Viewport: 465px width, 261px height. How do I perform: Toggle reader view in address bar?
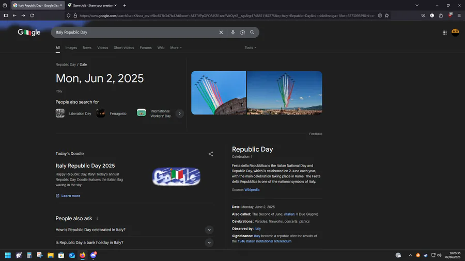click(380, 15)
